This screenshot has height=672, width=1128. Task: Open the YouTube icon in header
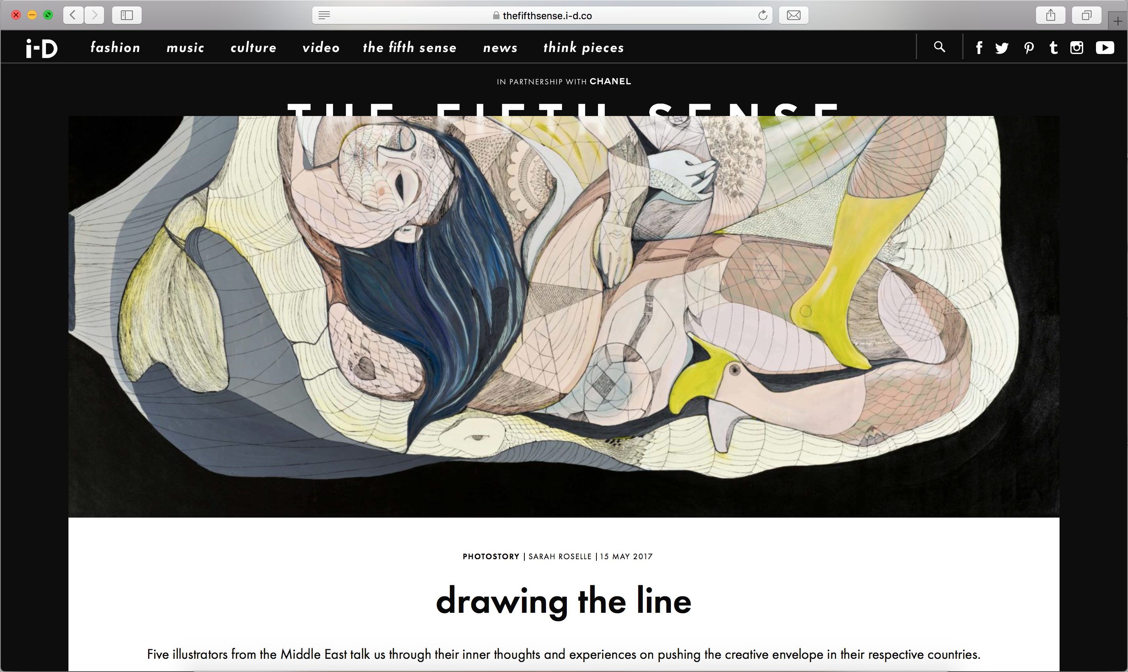pos(1104,48)
